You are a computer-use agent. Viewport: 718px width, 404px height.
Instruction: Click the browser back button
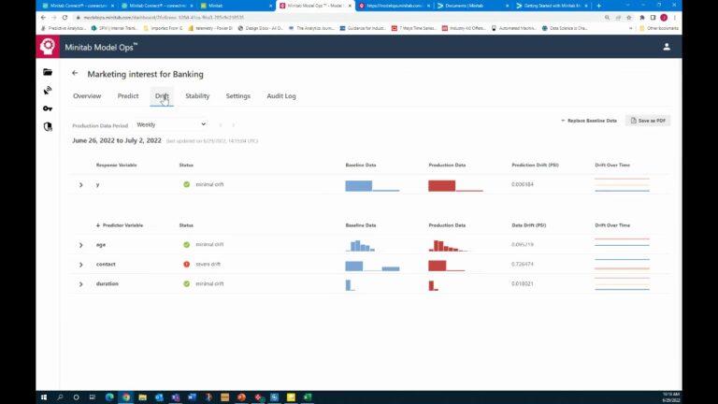43,18
